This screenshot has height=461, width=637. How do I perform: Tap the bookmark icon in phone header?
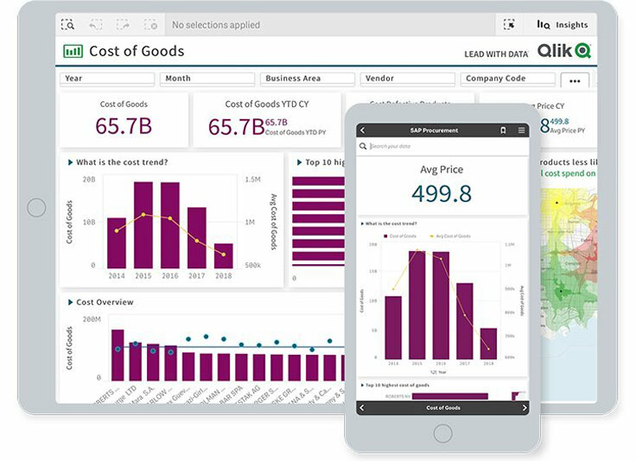tap(503, 130)
